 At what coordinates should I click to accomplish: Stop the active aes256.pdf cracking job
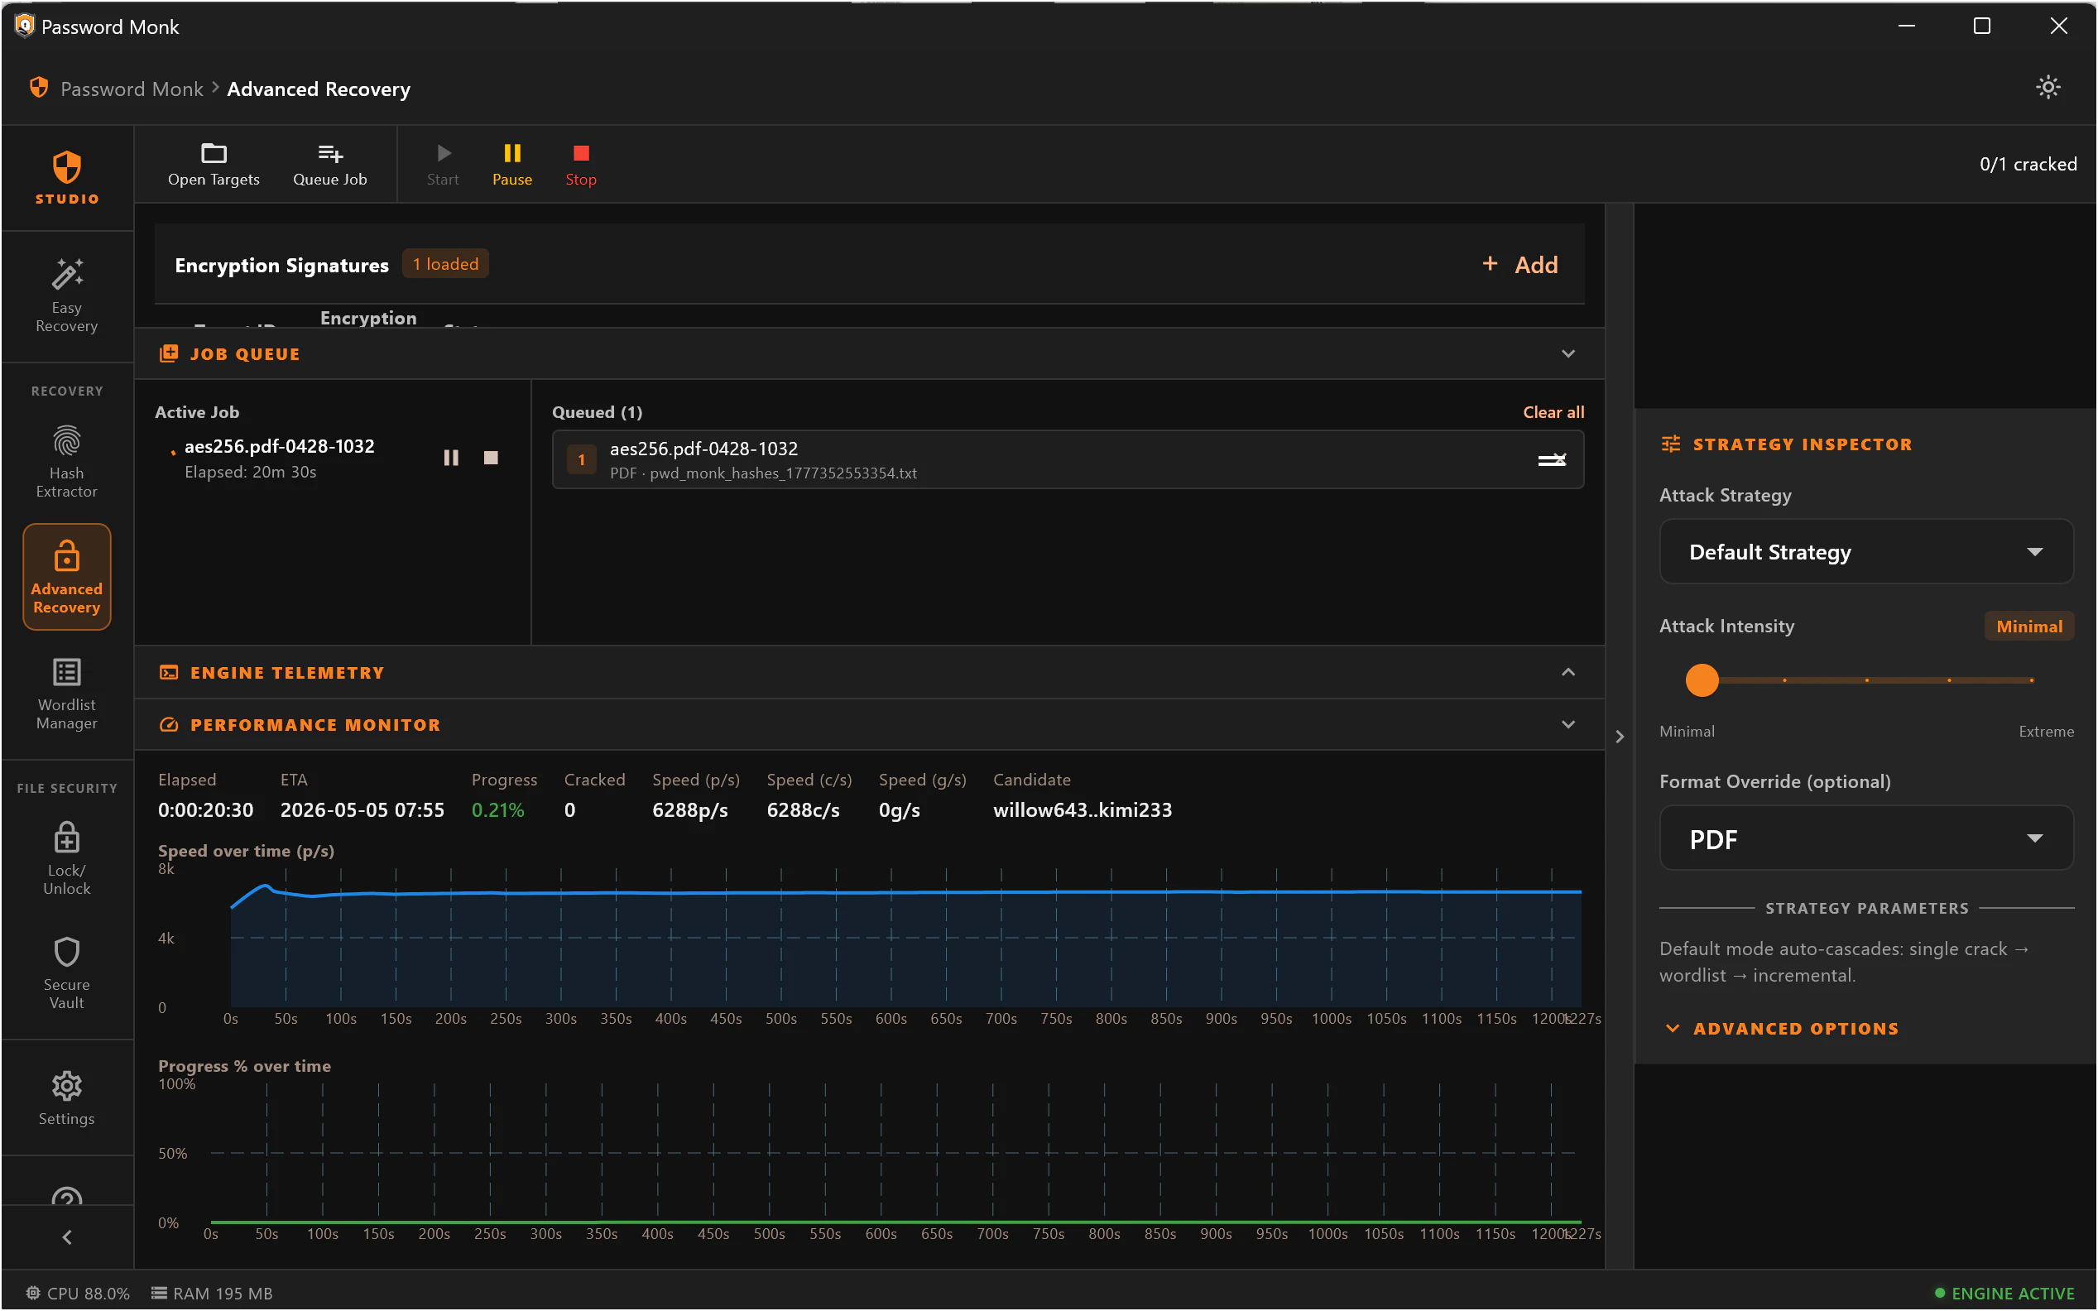click(580, 164)
